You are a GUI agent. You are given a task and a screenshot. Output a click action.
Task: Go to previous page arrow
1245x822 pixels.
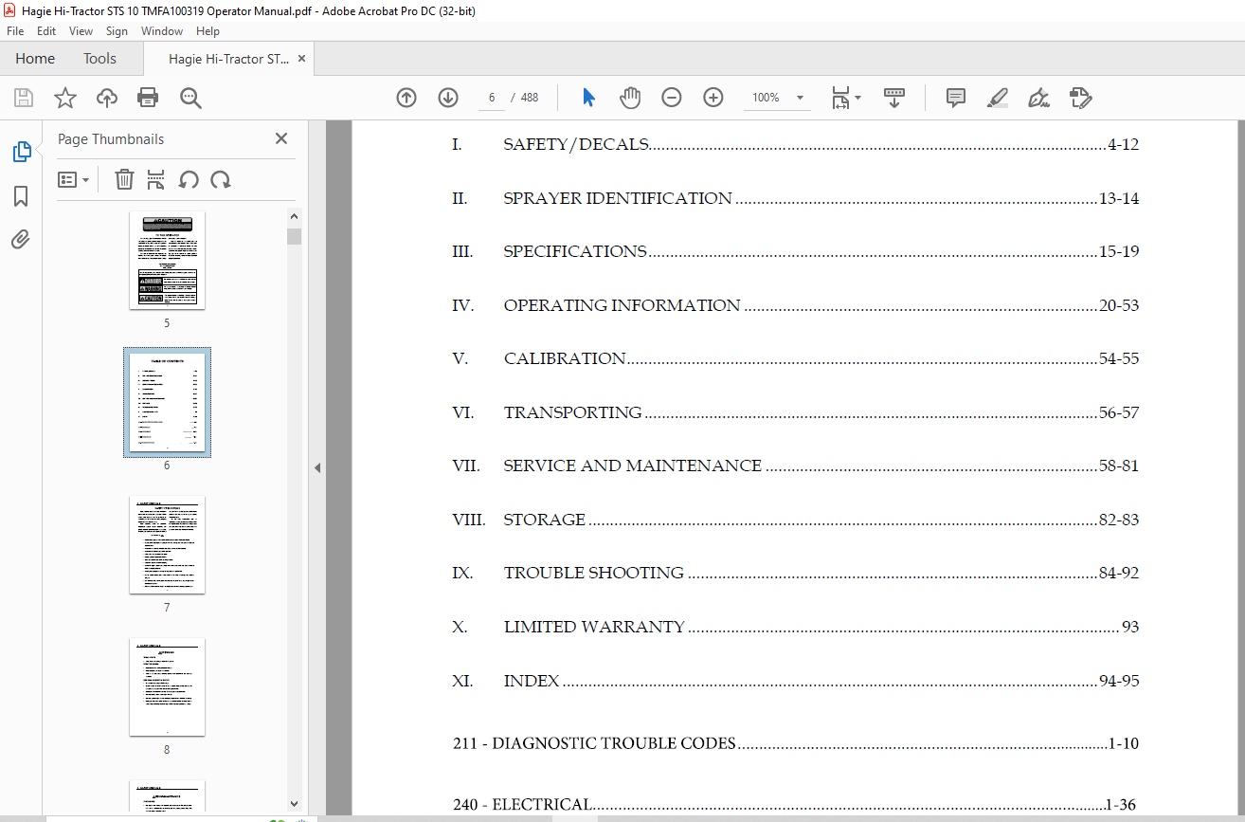coord(406,98)
